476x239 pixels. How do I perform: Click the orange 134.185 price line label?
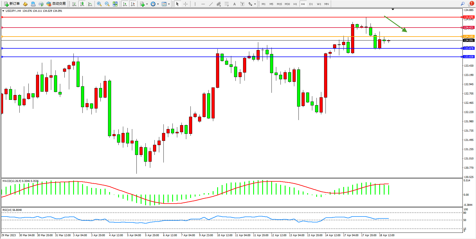[469, 37]
